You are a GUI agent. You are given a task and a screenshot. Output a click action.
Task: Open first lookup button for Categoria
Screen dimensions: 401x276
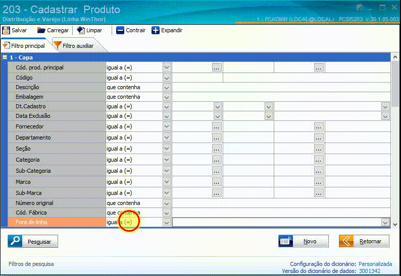217,160
